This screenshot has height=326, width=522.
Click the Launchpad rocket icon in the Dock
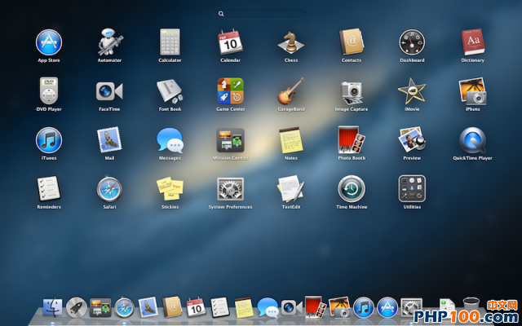click(x=76, y=307)
